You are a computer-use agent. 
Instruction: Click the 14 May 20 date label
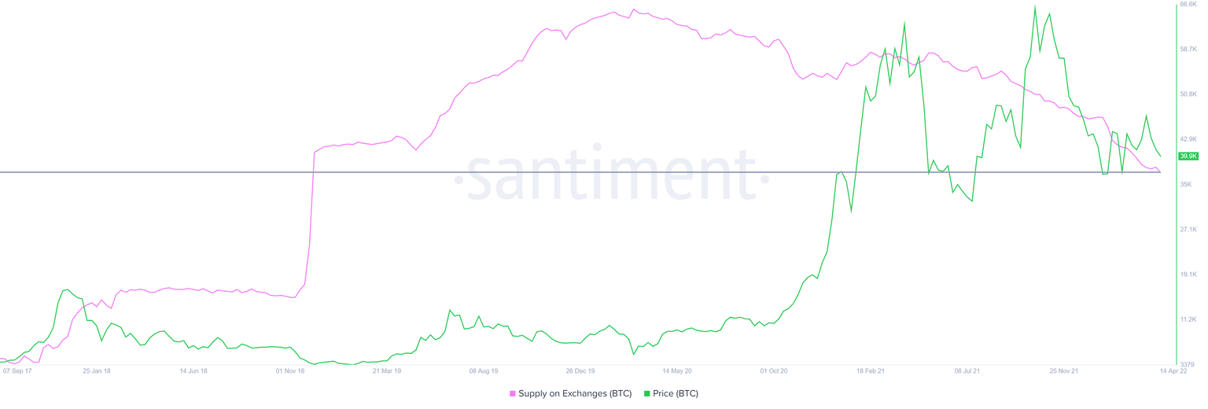677,370
